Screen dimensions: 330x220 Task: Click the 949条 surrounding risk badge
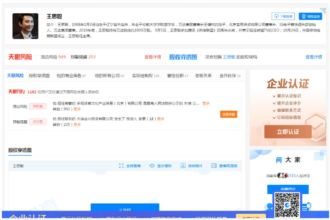pos(38,106)
